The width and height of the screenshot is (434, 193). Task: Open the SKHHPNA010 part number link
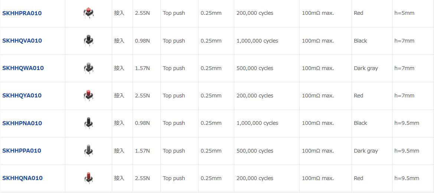click(x=22, y=123)
